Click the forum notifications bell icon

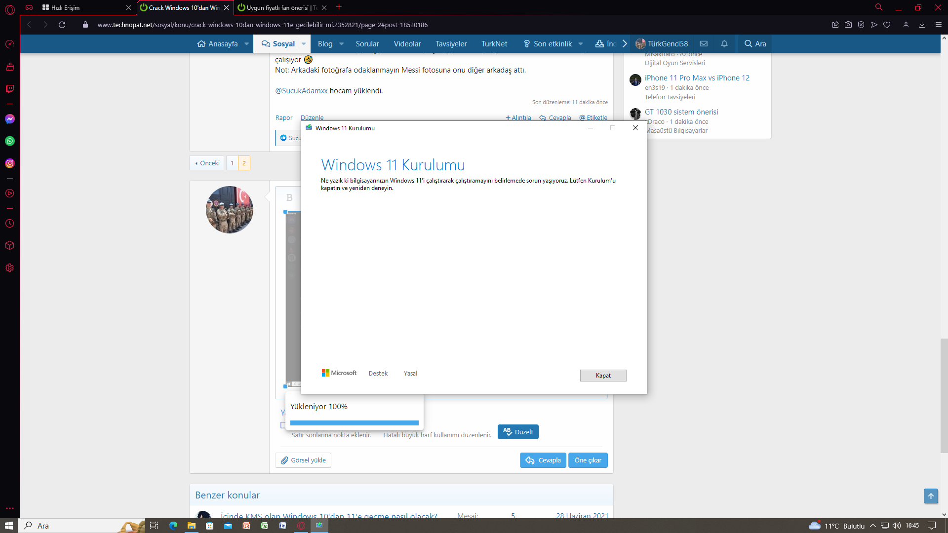point(724,43)
